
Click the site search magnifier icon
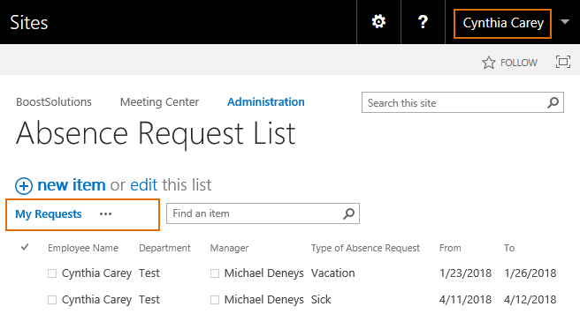(x=553, y=102)
